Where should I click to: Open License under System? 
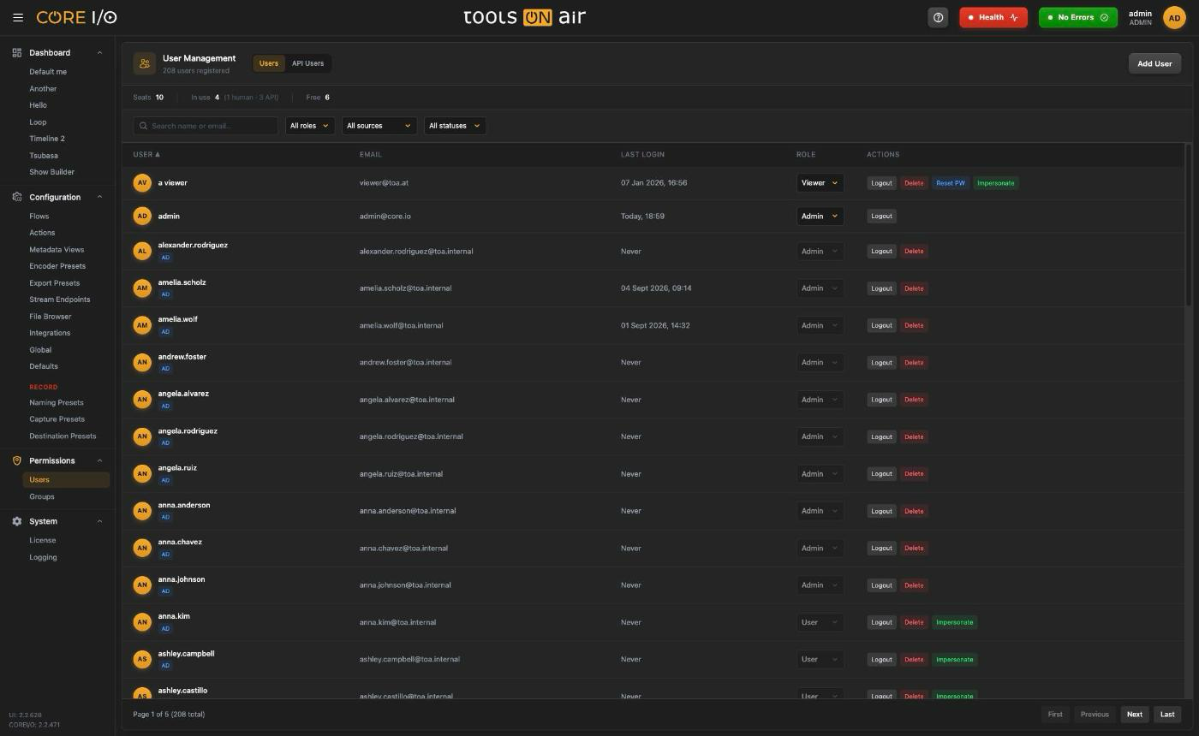43,540
